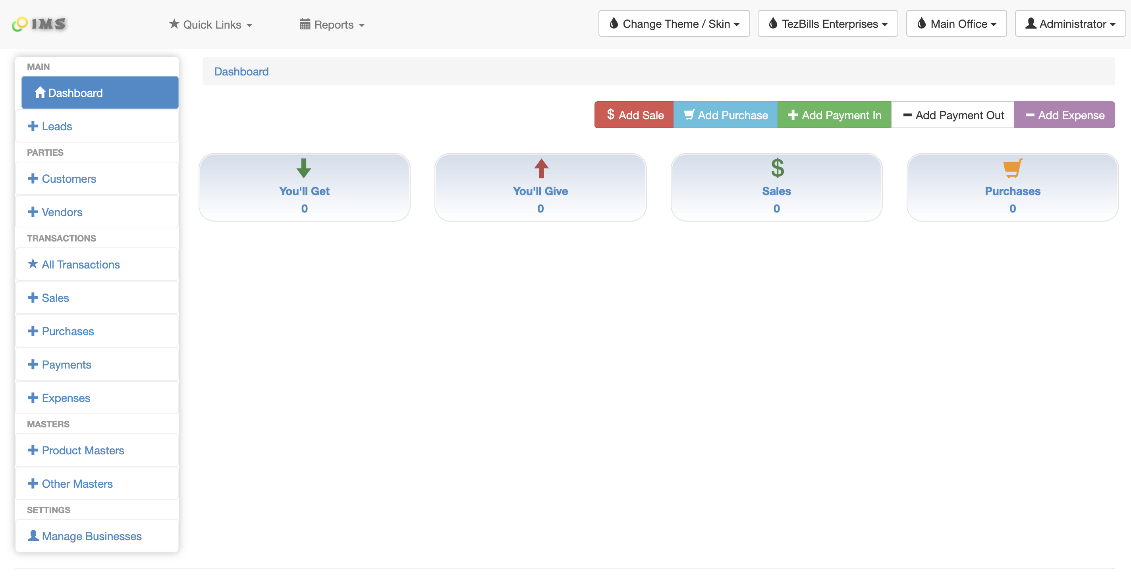Image resolution: width=1131 pixels, height=587 pixels.
Task: Expand the Leads sidebar plus icon
Action: pos(33,126)
